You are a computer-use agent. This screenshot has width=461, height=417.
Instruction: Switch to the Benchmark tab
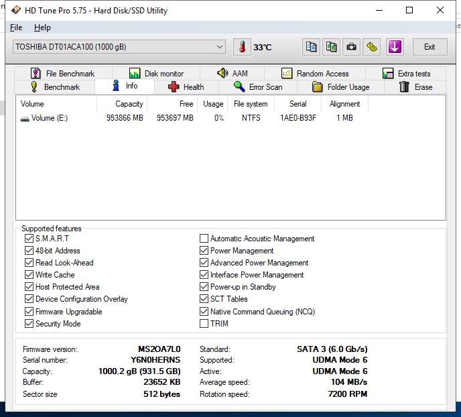pyautogui.click(x=55, y=87)
